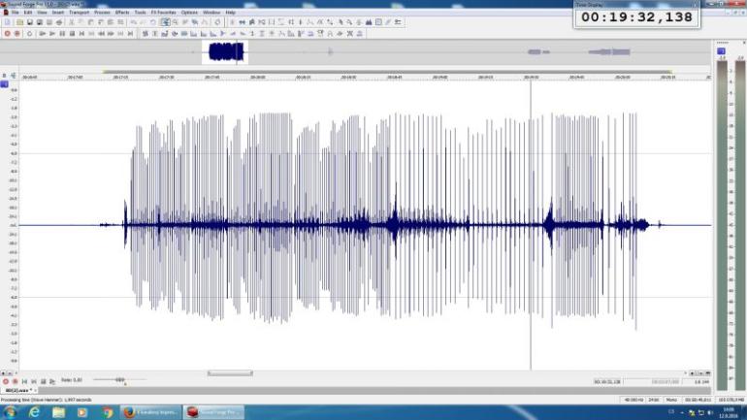Click the 48 000 Hz sample rate status field
Image resolution: width=747 pixels, height=420 pixels.
(633, 400)
